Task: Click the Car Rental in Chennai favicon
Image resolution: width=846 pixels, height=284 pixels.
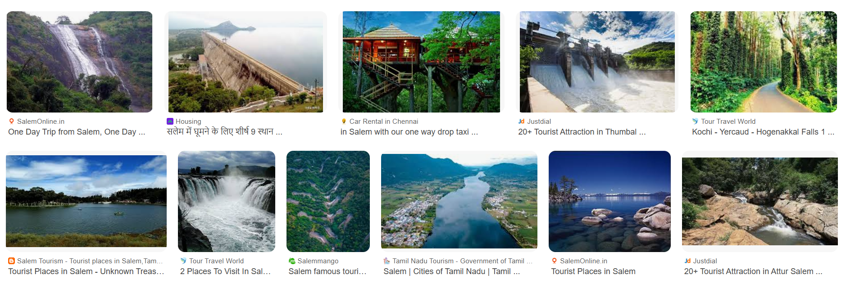Action: (344, 122)
